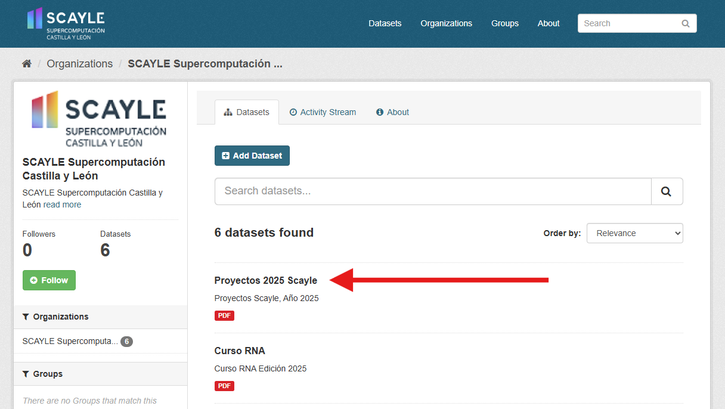This screenshot has height=409, width=725.
Task: Click 'Curso RNA Edición 2025' description
Action: click(261, 368)
